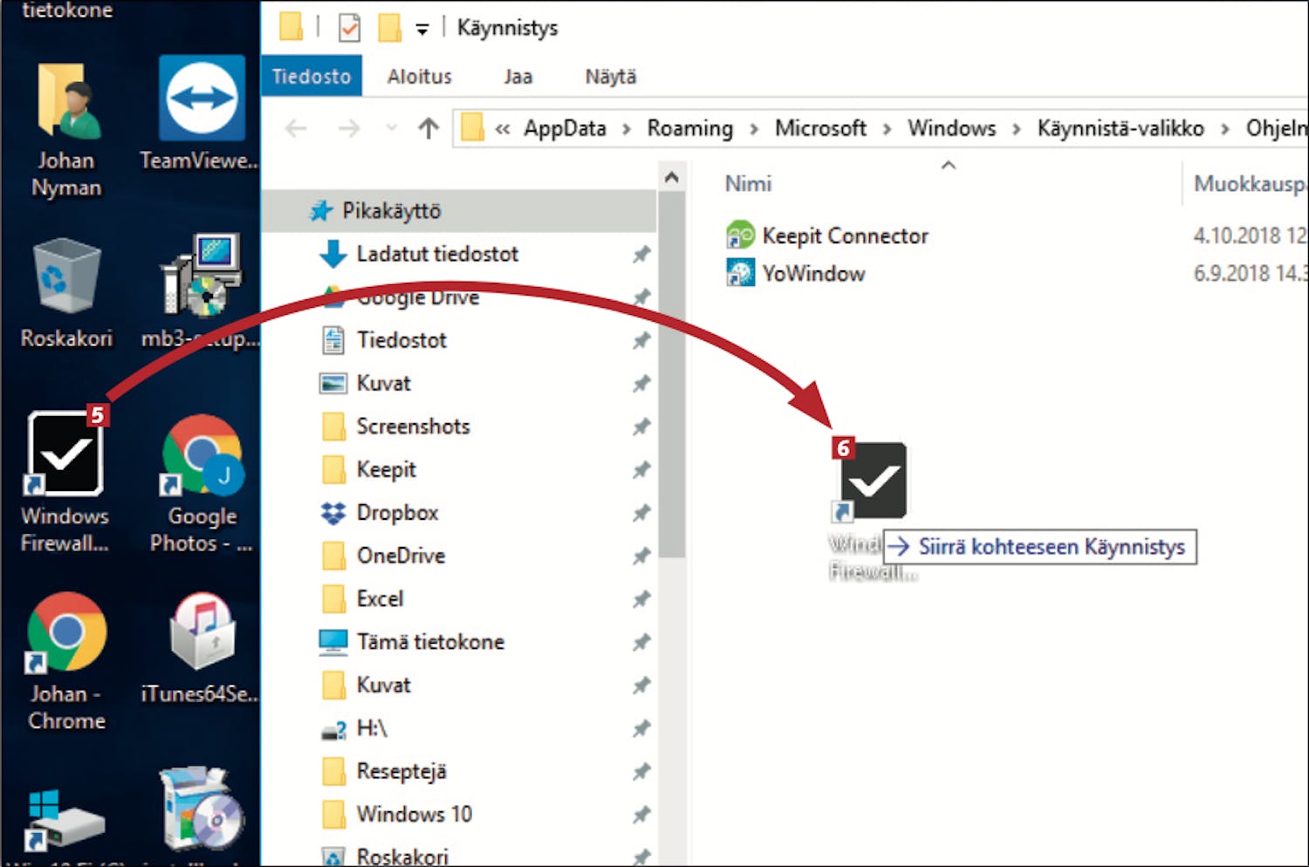Click the Tiedostot document icon in the sidebar
Viewport: 1309px width, 867px height.
[332, 340]
